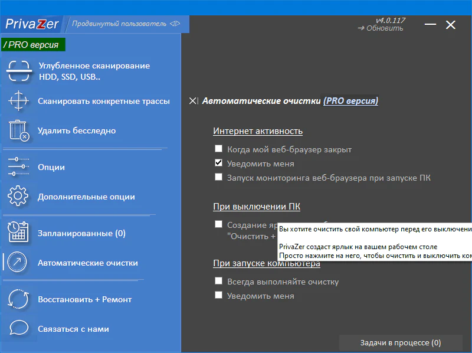Enable 'Когда мой веб-браузер закрыт' checkbox
The height and width of the screenshot is (353, 472).
point(218,149)
